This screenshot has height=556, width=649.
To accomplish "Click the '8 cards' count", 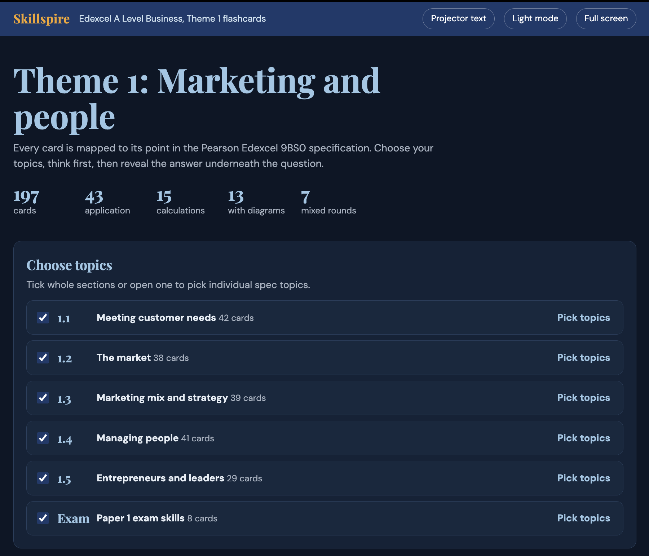I will [x=202, y=519].
